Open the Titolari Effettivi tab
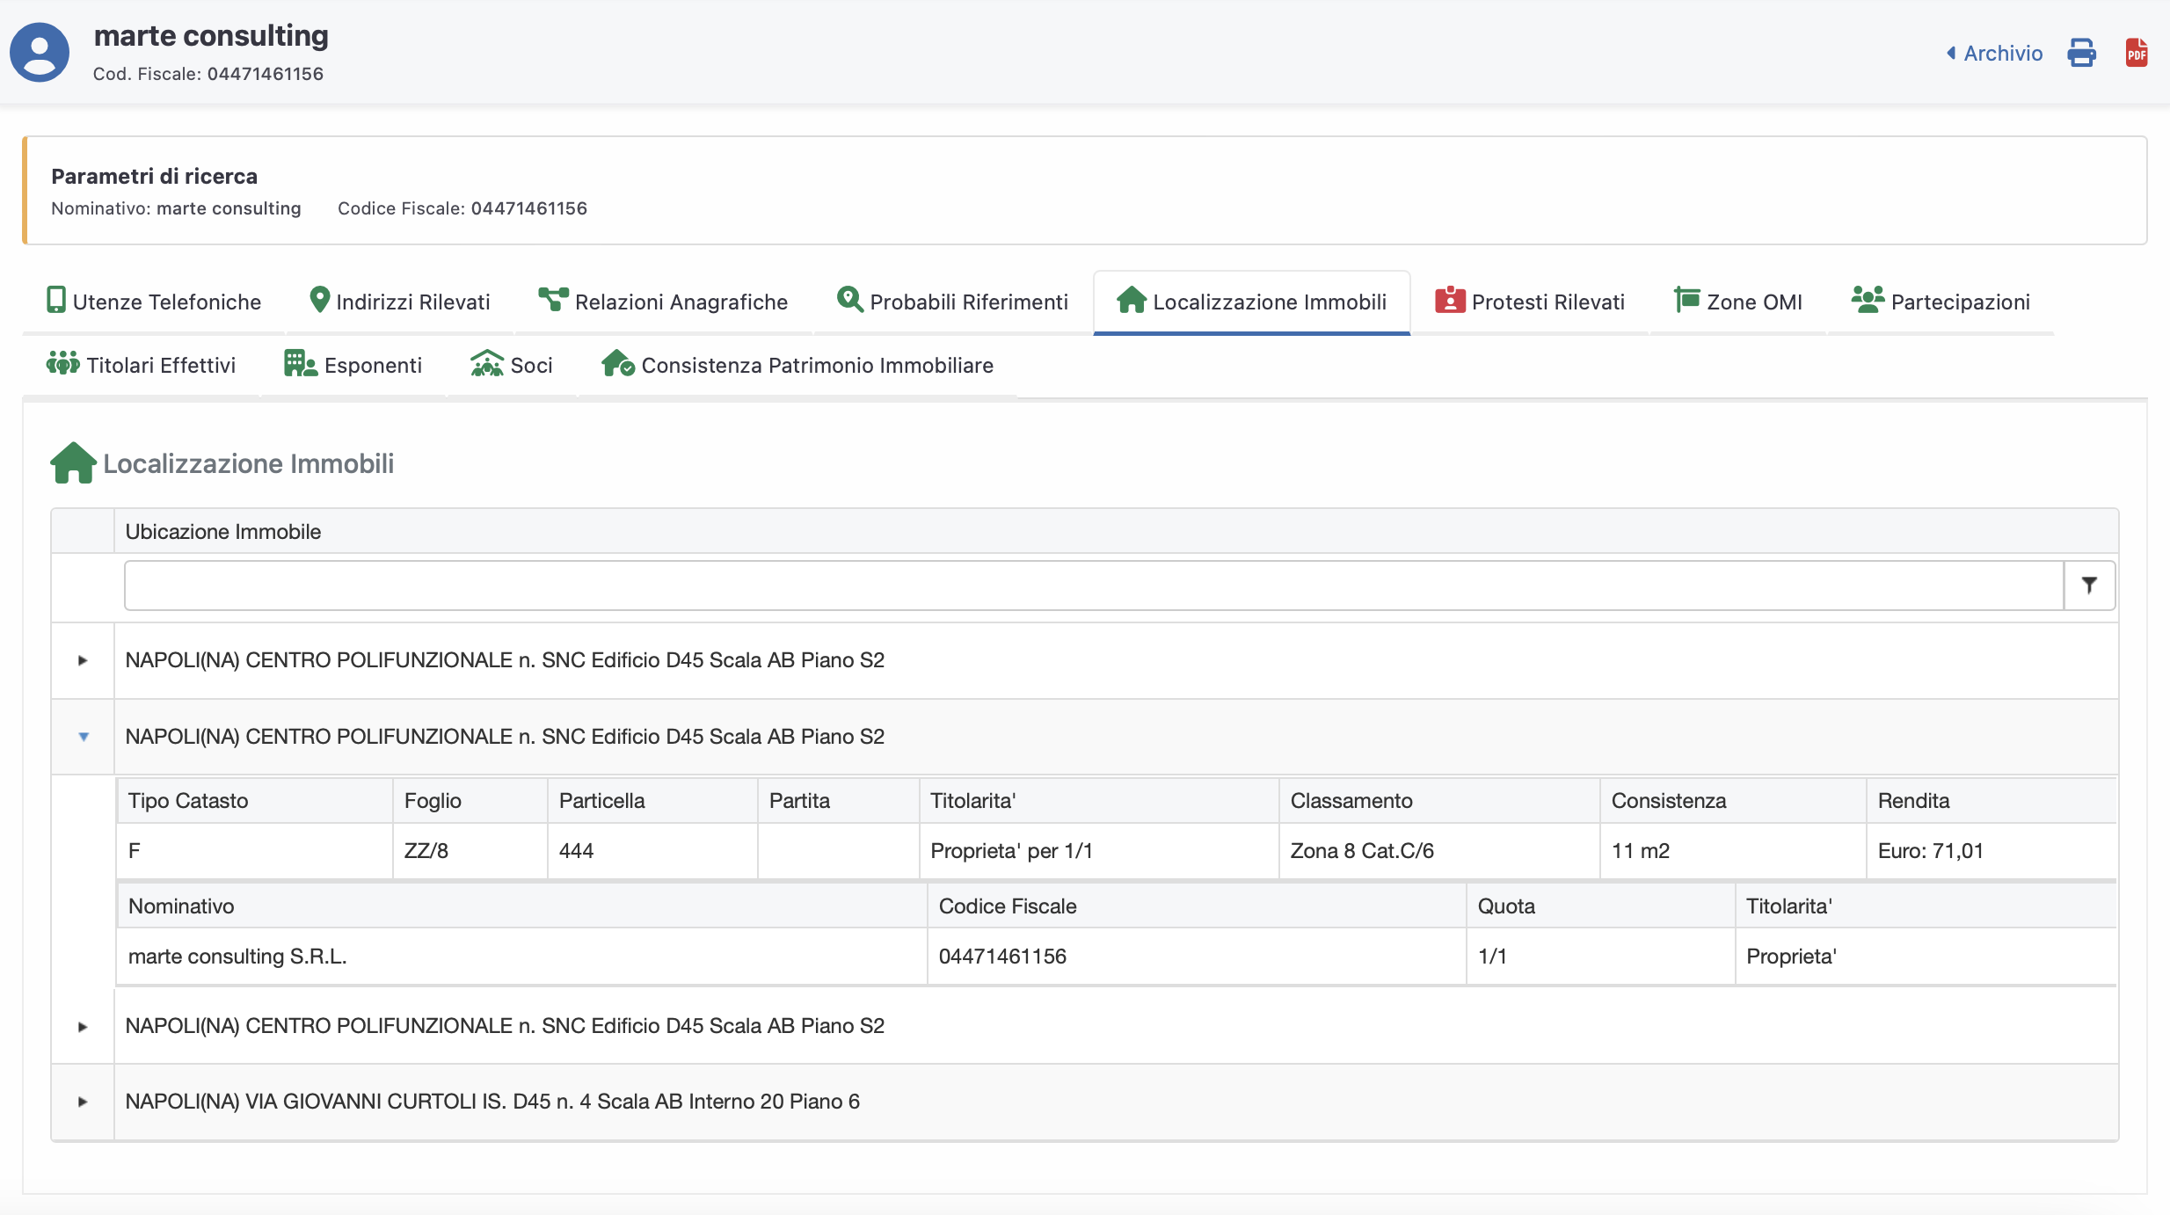This screenshot has width=2170, height=1215. 142,365
